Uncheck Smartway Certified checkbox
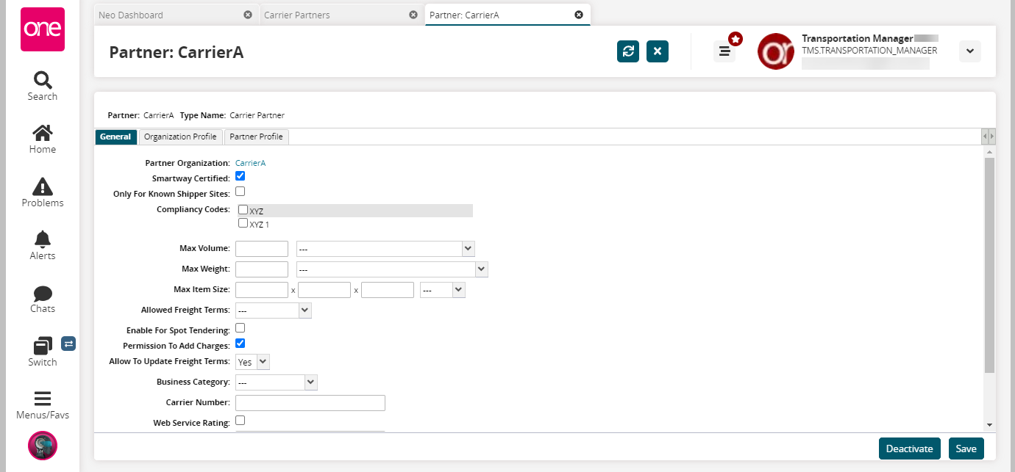This screenshot has width=1015, height=472. point(240,177)
